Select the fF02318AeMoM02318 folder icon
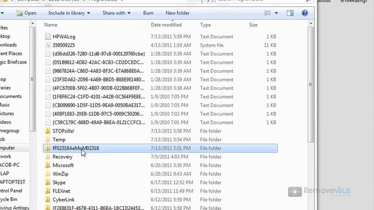This screenshot has width=374, height=210. (x=48, y=148)
